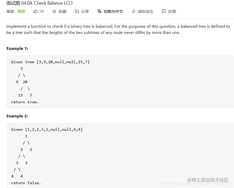Select the 难度 difficulty label
Viewport: 234px width, 188px height.
(x=10, y=11)
